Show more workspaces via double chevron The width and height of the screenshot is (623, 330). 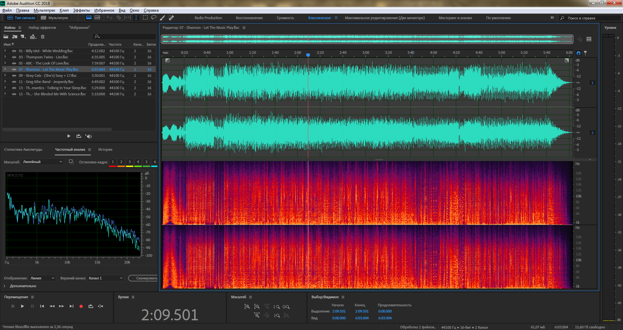click(552, 18)
